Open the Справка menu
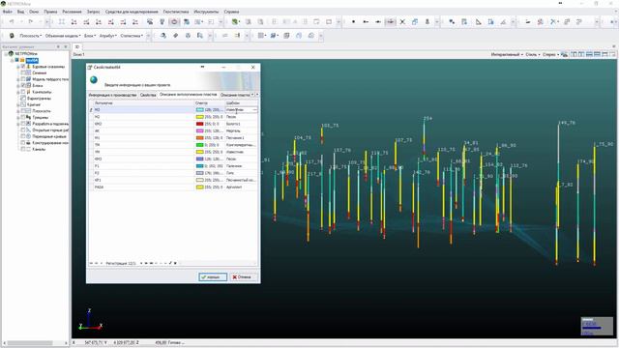This screenshot has width=619, height=348. 231,12
